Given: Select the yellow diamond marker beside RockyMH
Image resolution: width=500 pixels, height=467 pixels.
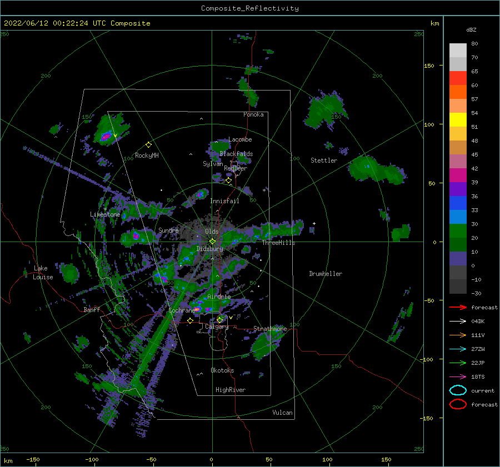Looking at the screenshot, I should point(148,145).
